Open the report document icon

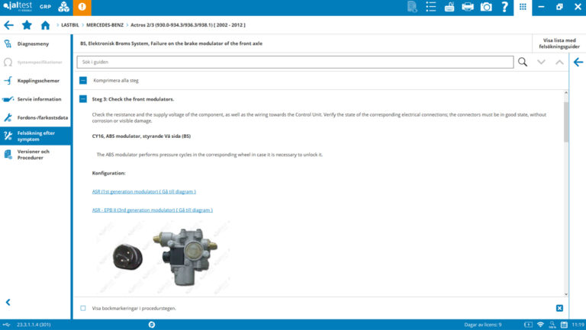tap(412, 7)
